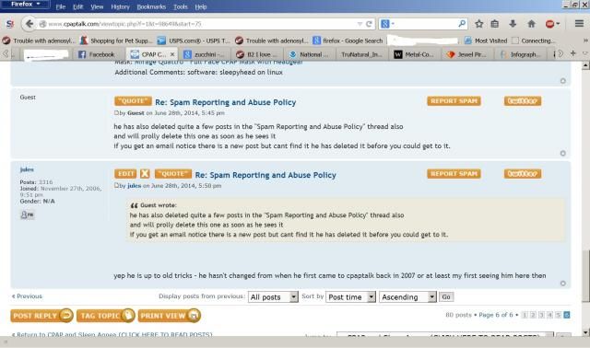Jump to top icon in jules' post
Viewport: 590px width, 348px height.
(x=563, y=284)
